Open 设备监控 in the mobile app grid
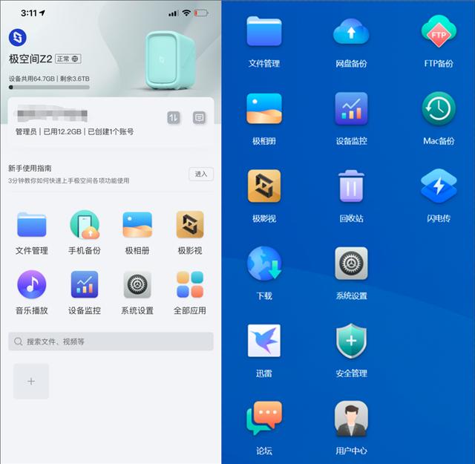Viewport: 475px width, 464px height. 85,284
